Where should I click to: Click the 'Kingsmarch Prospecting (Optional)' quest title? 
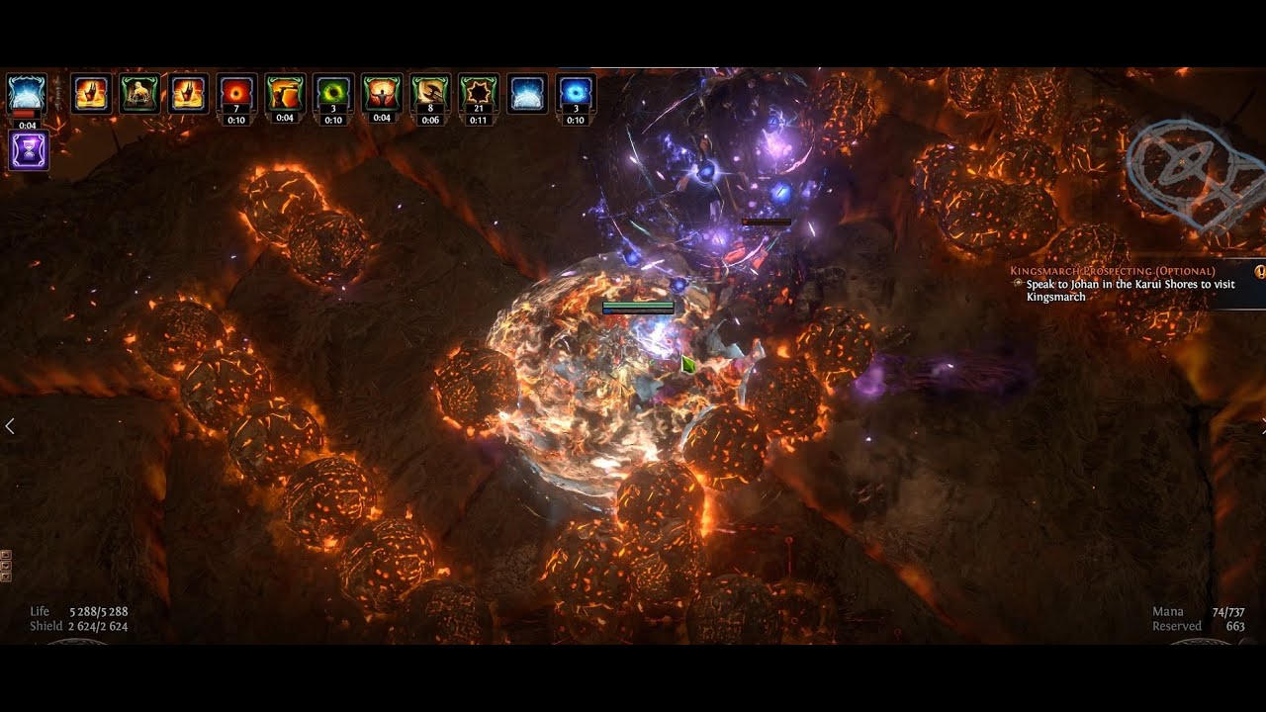(1113, 271)
